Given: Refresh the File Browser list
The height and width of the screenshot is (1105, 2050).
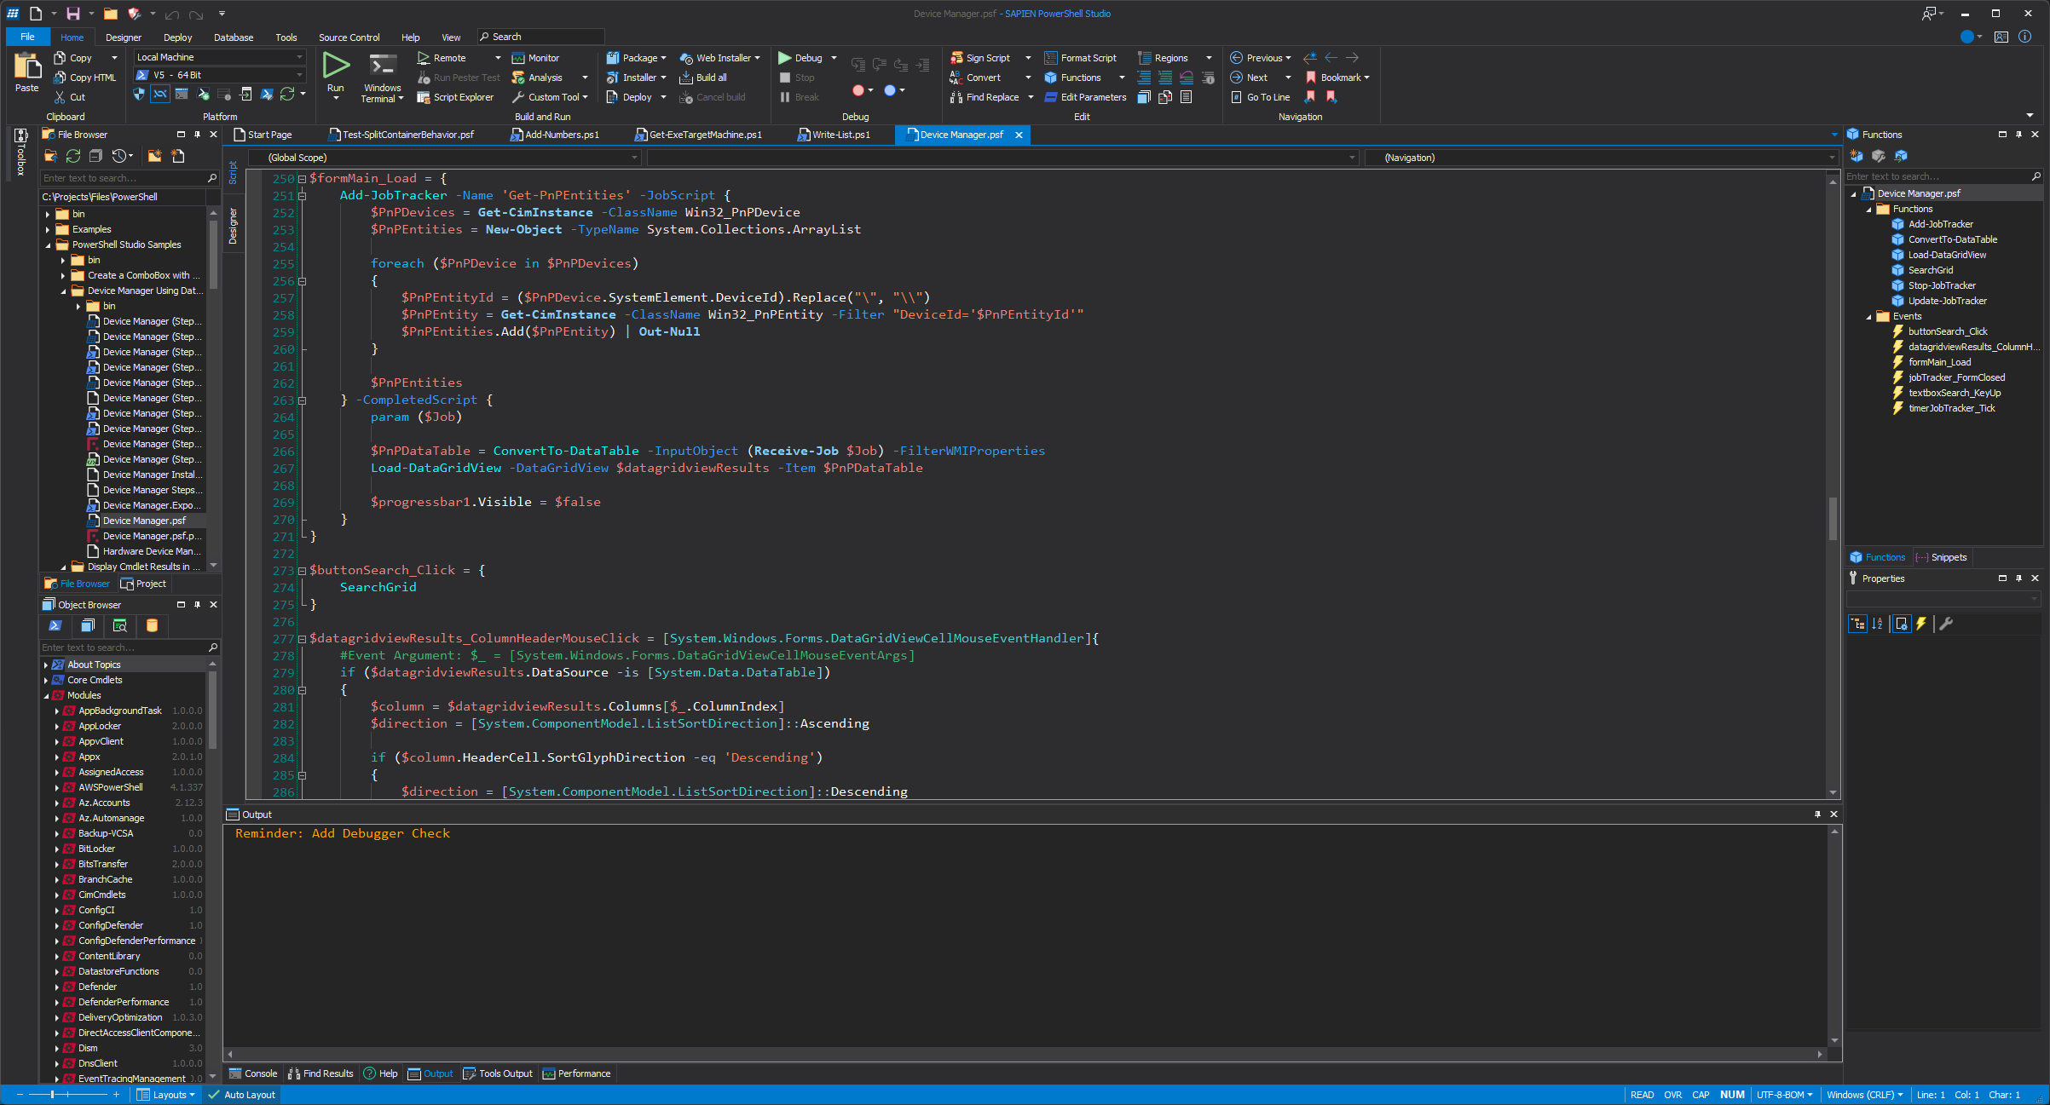Looking at the screenshot, I should click(73, 156).
